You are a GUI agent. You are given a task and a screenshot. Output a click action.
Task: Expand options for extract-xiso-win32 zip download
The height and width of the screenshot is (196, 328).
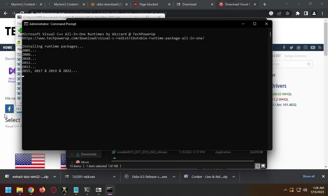55,177
